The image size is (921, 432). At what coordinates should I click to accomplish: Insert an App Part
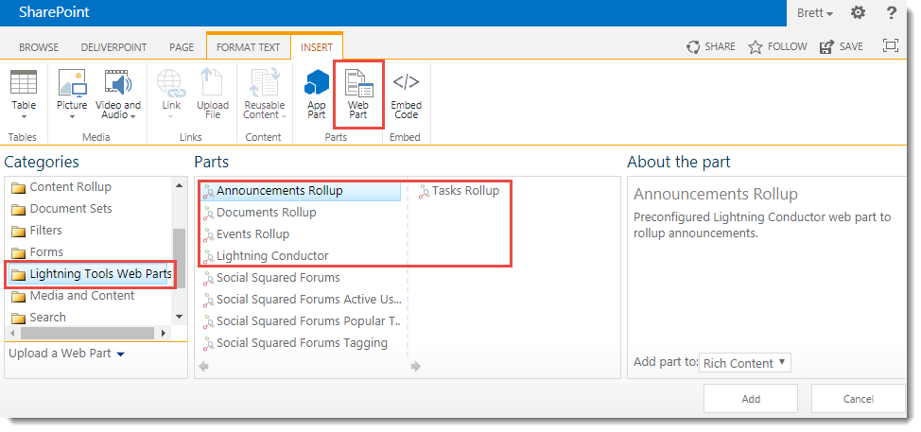[317, 94]
